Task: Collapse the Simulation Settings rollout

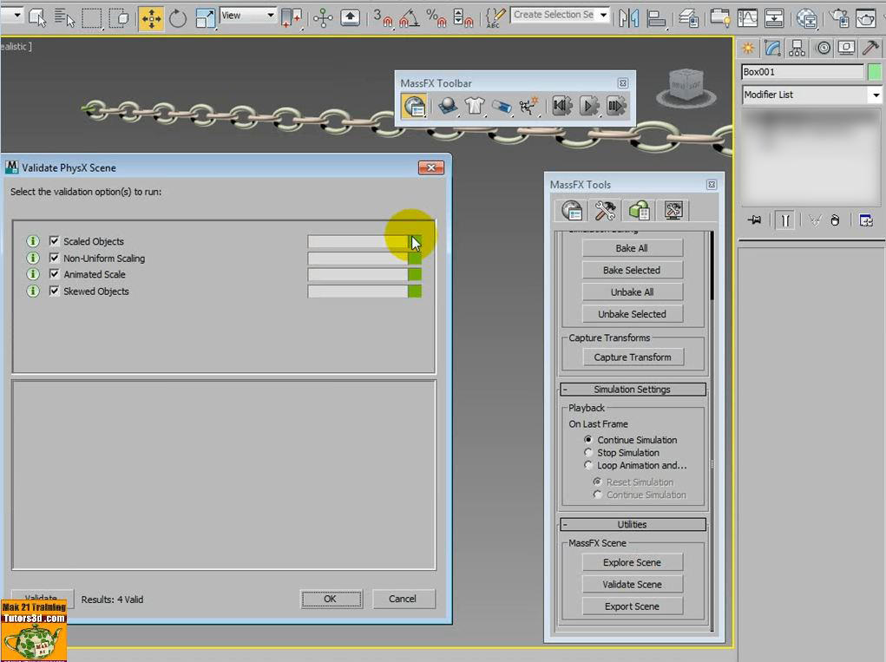Action: coord(633,390)
